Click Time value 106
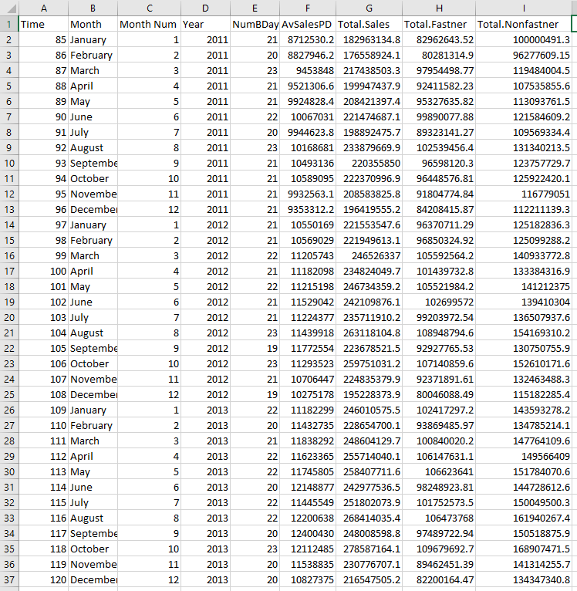577x591 pixels. [43, 363]
